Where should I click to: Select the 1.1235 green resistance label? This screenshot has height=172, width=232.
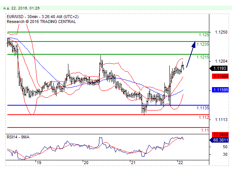point(203,44)
